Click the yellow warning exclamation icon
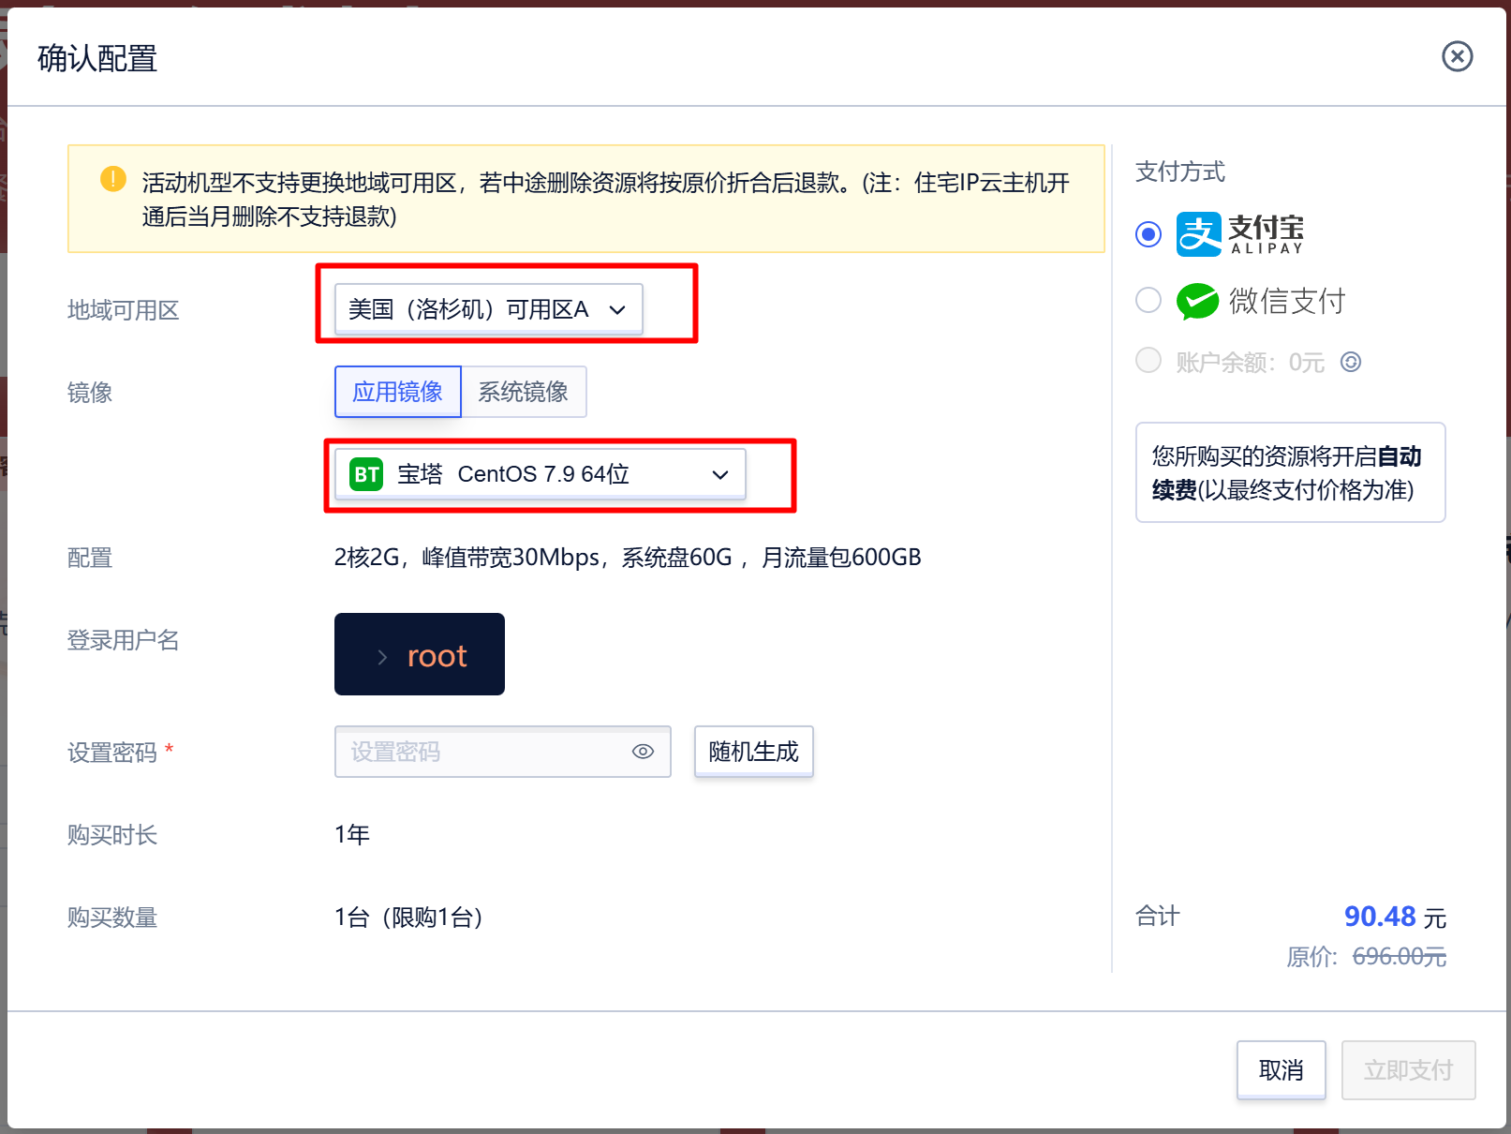The height and width of the screenshot is (1134, 1511). pos(113,179)
